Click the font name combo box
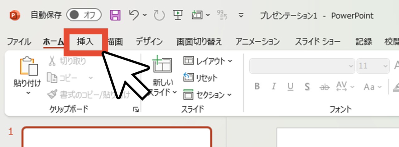 [302, 66]
